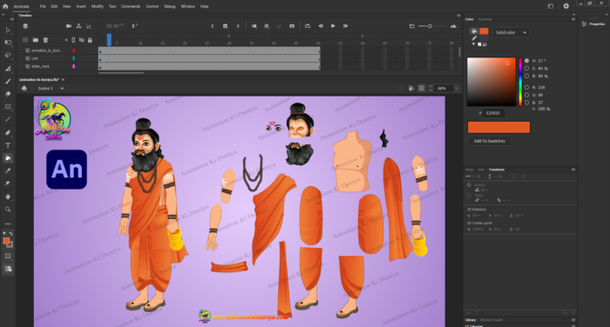Select the S saturation radio button
610x327 pixels.
click(x=526, y=69)
